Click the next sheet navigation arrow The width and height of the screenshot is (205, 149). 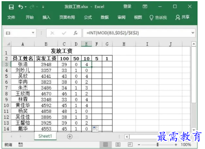(20, 136)
